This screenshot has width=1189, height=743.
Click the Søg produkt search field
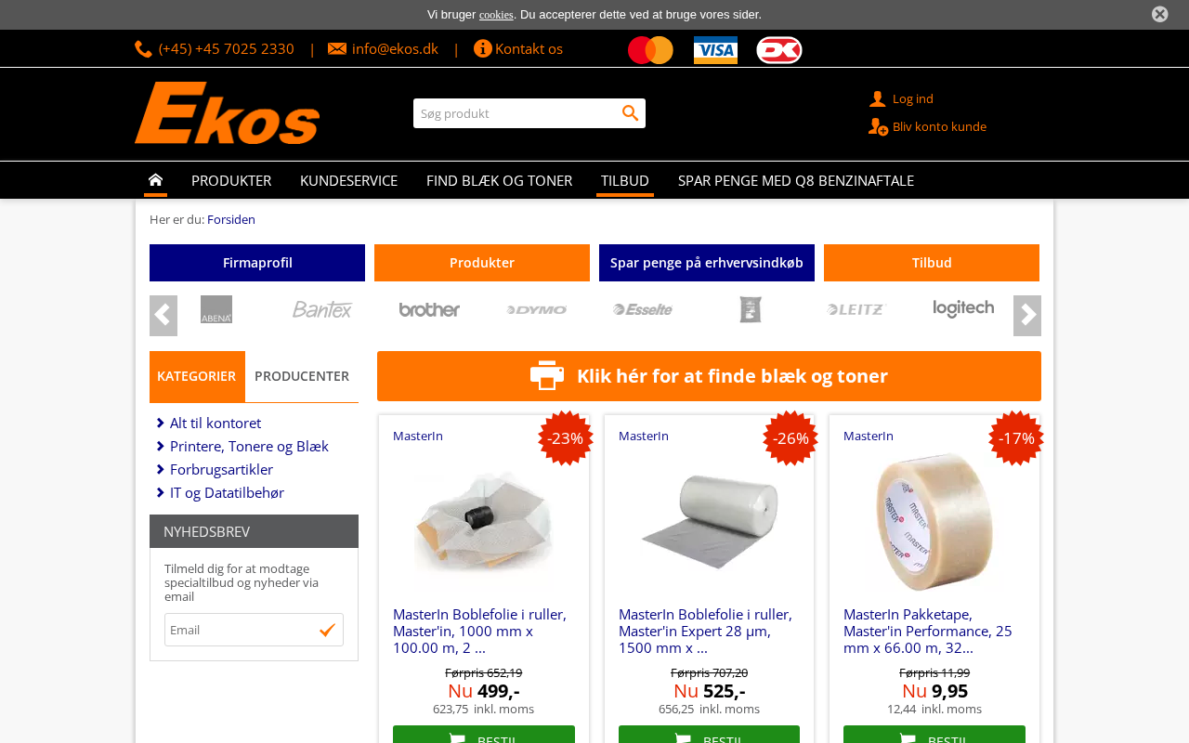516,113
